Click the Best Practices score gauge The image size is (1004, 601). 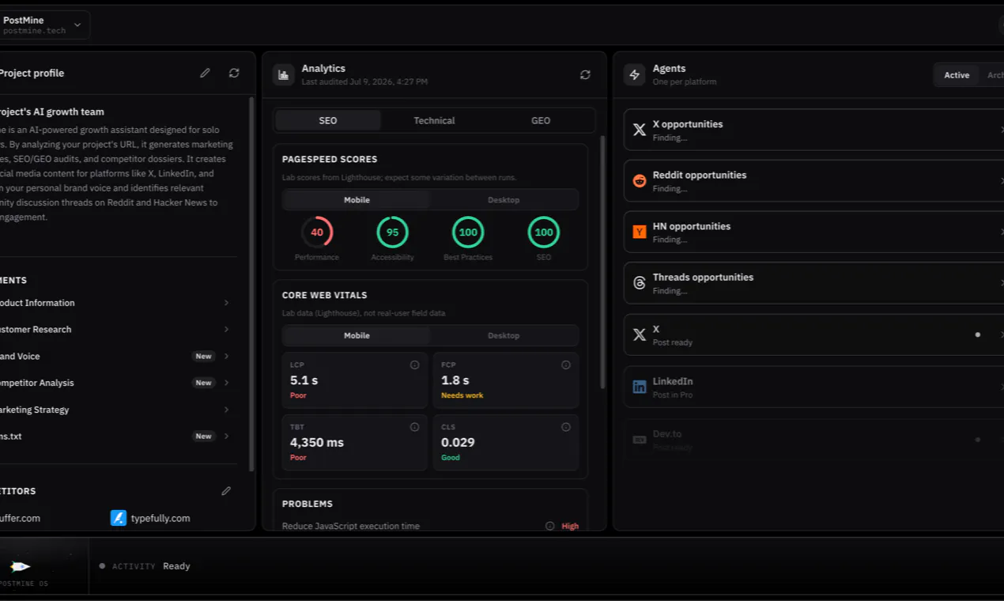tap(468, 232)
